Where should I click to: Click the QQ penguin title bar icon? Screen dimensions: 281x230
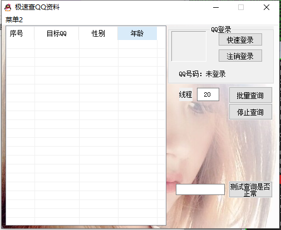coord(8,8)
